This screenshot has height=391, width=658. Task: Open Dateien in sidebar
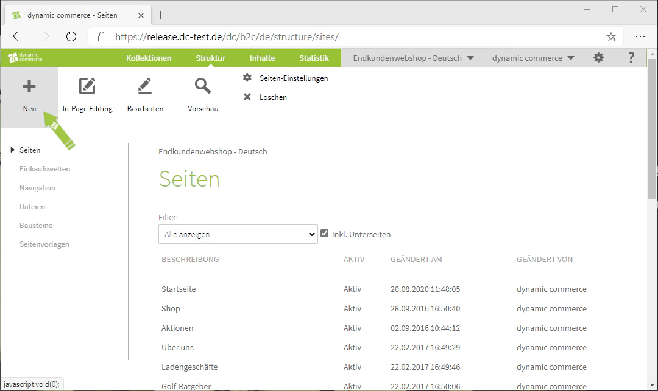[32, 207]
